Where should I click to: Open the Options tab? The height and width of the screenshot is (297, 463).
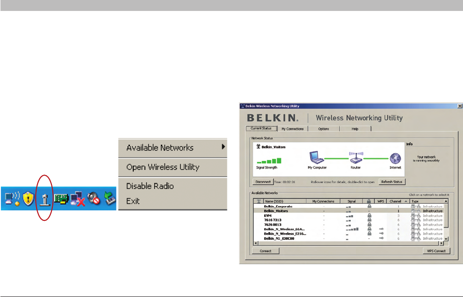point(324,129)
